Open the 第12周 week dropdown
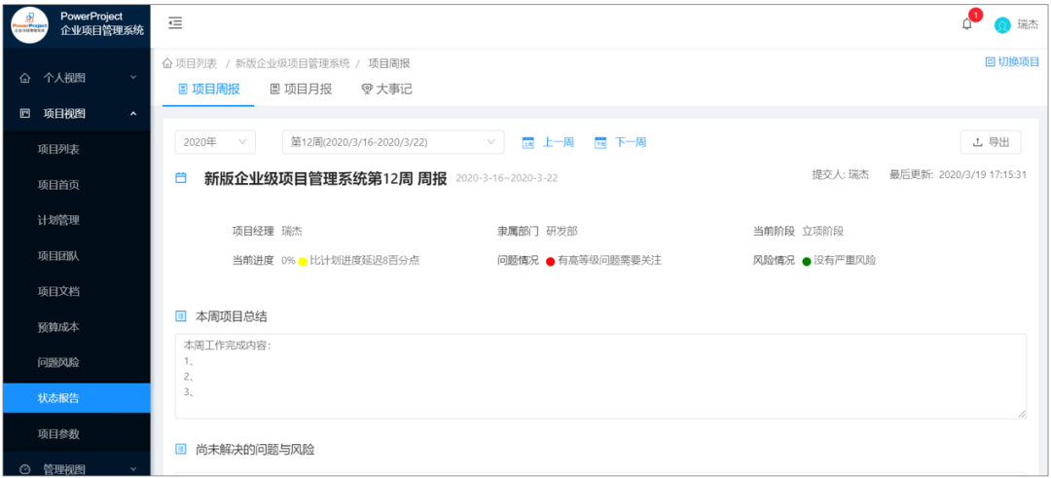 [393, 142]
